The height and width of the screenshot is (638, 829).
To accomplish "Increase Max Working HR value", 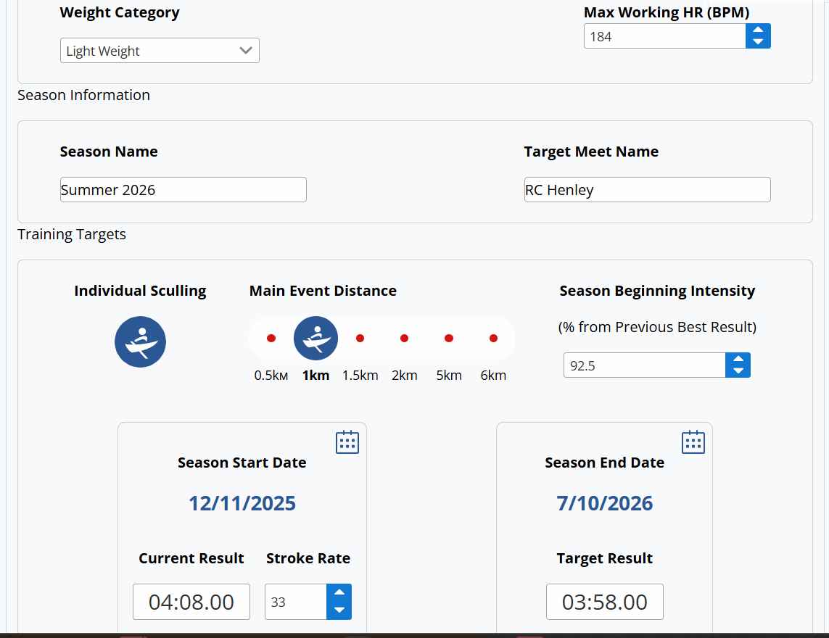I will (758, 30).
